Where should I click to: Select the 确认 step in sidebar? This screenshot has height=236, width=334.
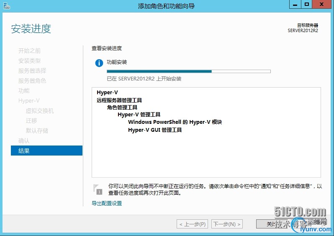point(24,141)
